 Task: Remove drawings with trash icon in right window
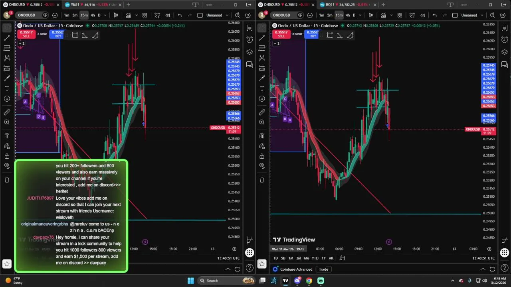pyautogui.click(x=262, y=180)
